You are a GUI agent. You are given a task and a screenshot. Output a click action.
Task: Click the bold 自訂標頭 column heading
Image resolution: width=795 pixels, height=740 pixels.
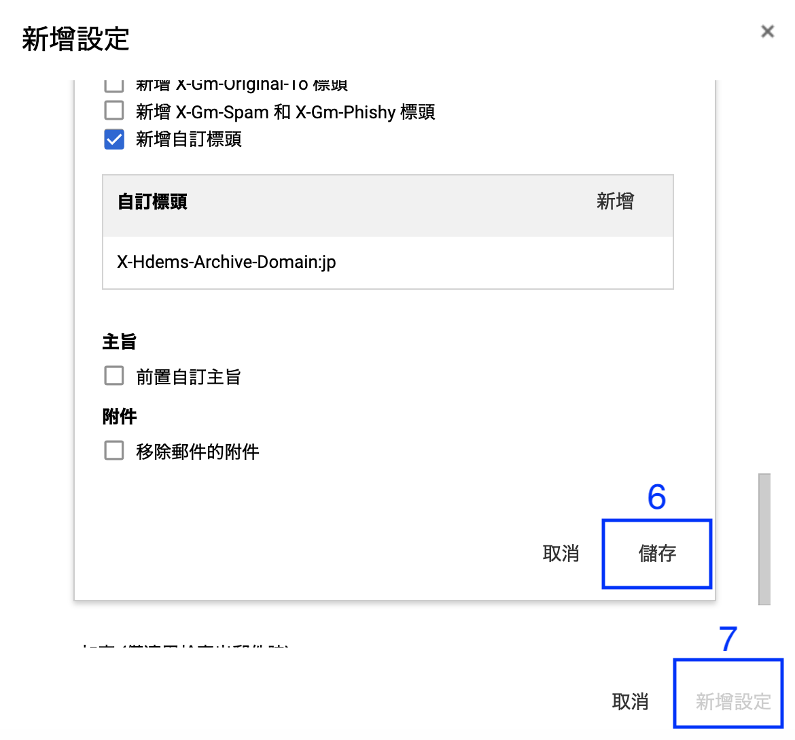coord(153,201)
